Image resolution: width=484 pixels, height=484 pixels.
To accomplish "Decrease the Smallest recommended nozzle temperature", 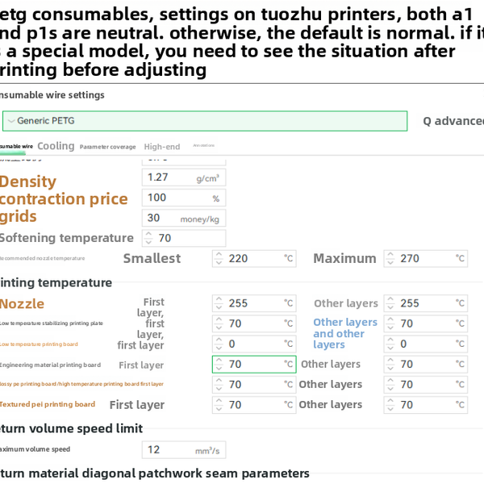I will coord(219,262).
